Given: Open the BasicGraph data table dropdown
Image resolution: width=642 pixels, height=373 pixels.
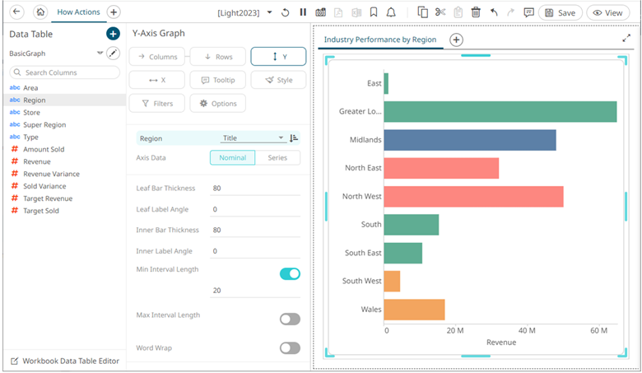Looking at the screenshot, I should click(x=100, y=53).
